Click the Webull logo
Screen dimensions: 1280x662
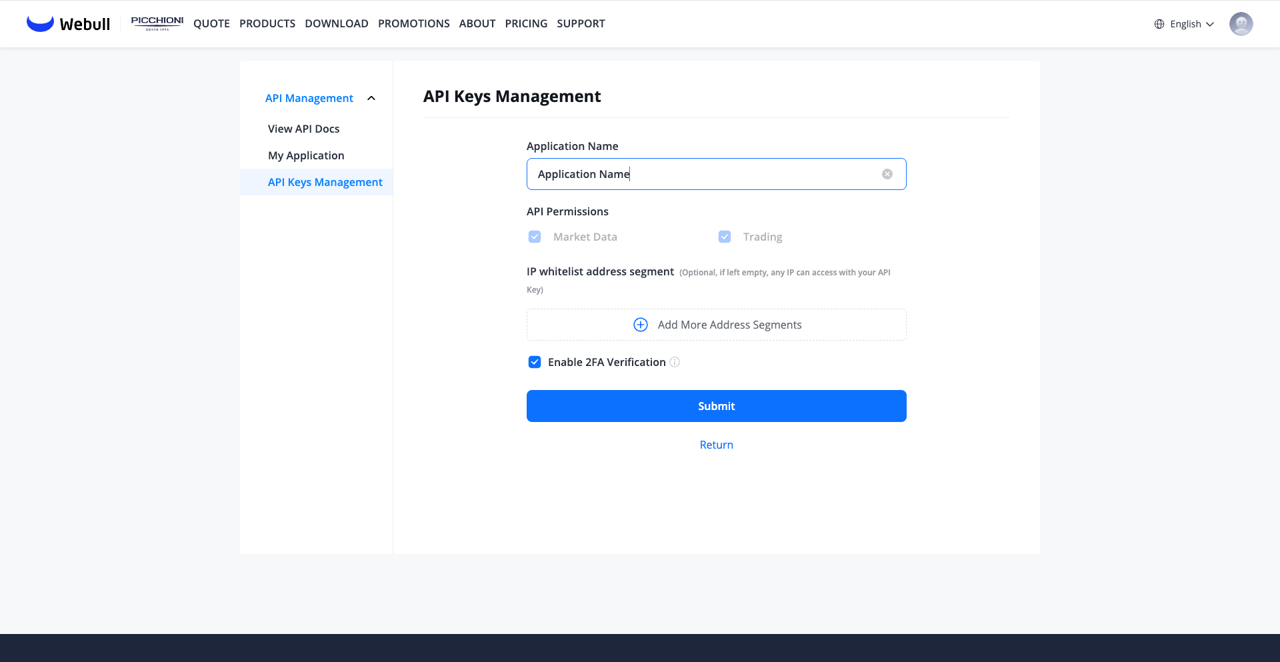[68, 23]
